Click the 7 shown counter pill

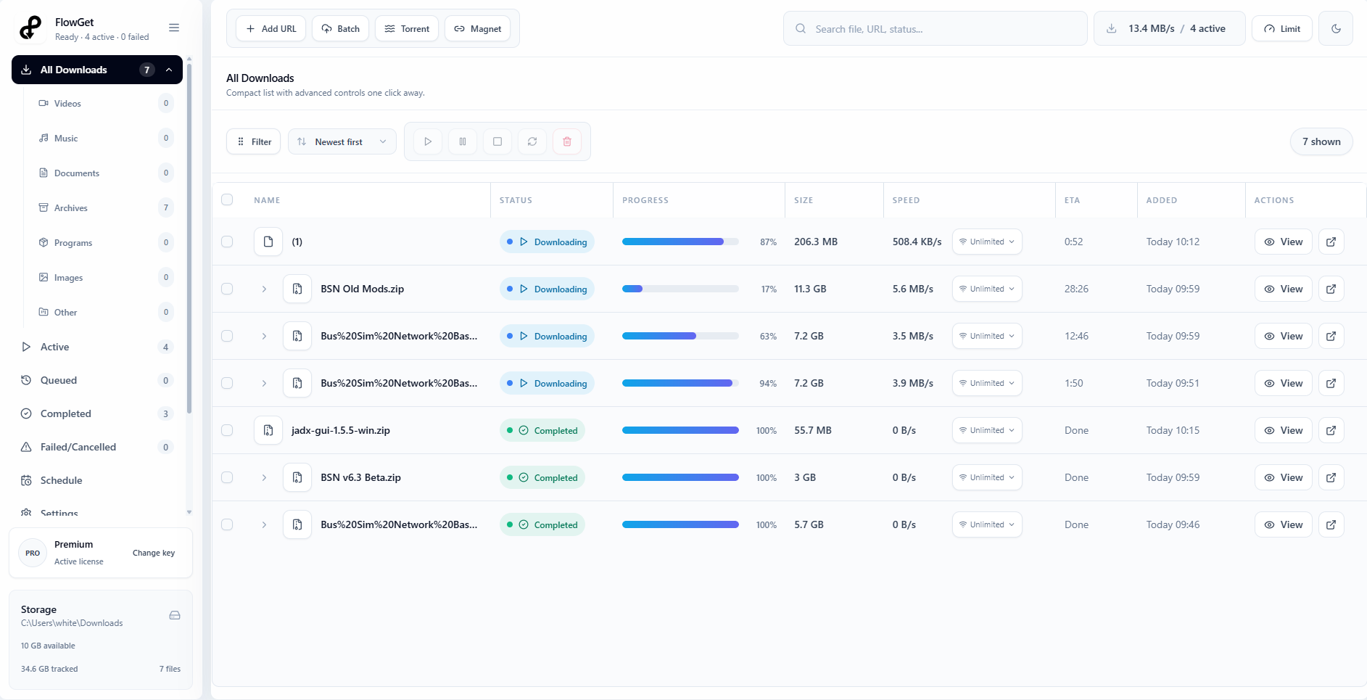[x=1321, y=141]
